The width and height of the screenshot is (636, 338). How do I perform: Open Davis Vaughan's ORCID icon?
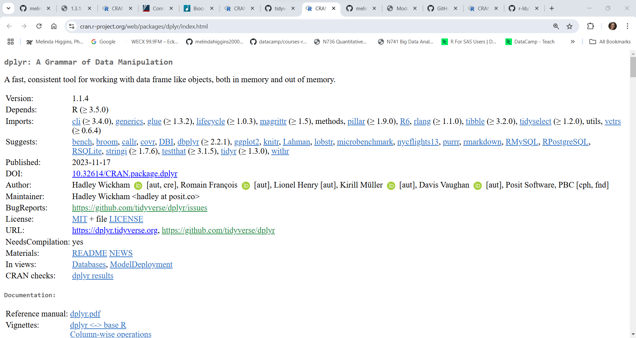477,186
